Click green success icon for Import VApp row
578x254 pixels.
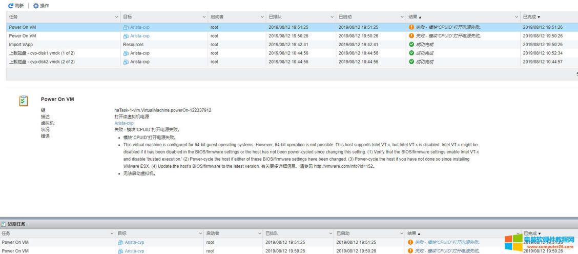pos(411,45)
